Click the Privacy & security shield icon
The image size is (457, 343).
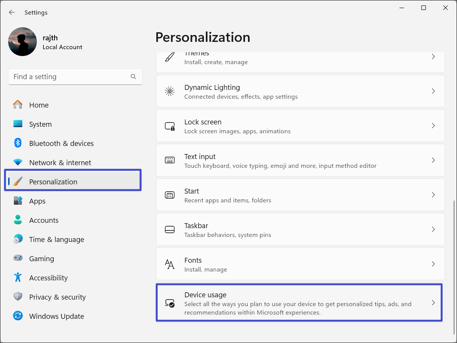click(x=18, y=297)
